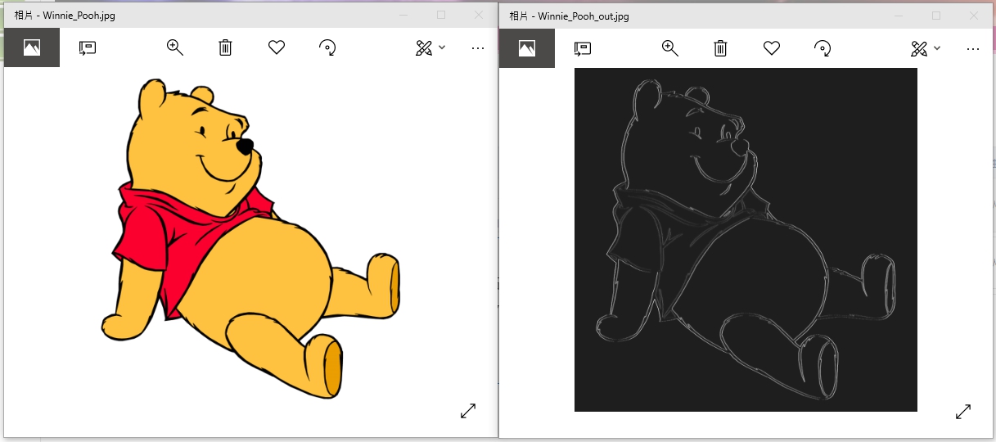Enter fullscreen in Winnie_Pooh_out.jpg window
The width and height of the screenshot is (996, 442).
pos(963,413)
